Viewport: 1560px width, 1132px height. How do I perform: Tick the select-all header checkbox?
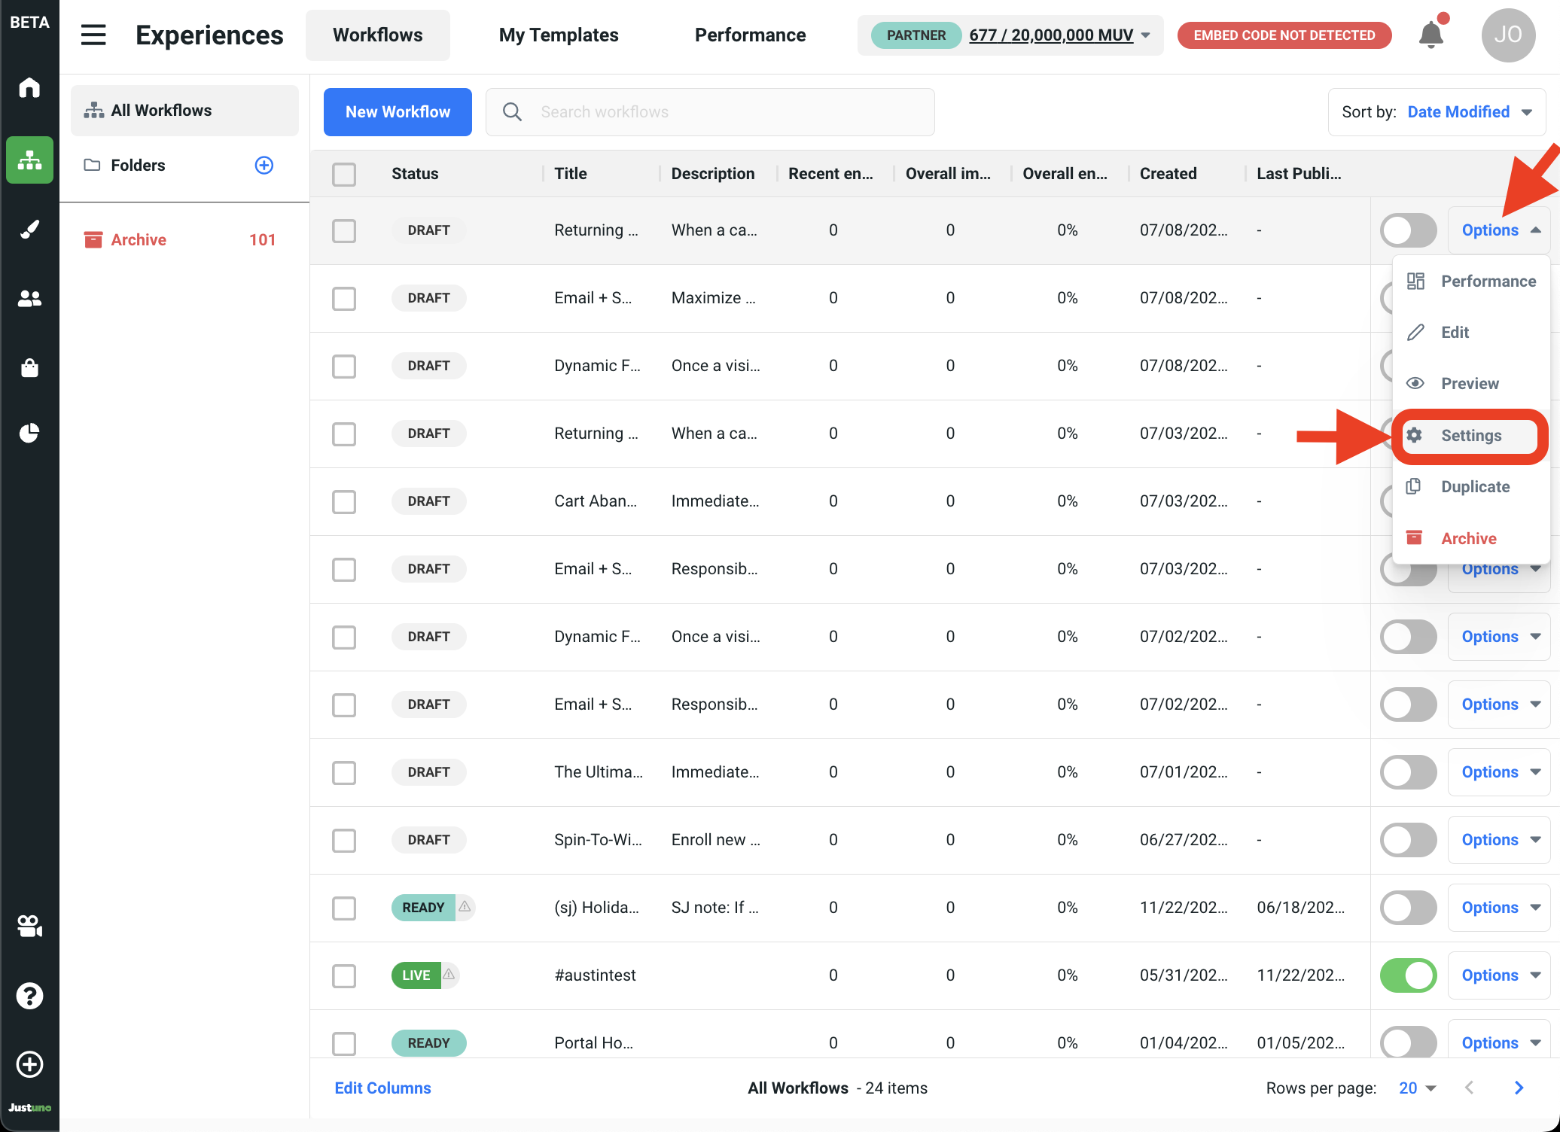tap(344, 174)
